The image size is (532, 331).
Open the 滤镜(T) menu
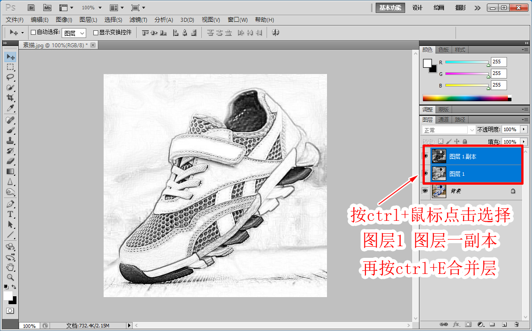(x=138, y=20)
